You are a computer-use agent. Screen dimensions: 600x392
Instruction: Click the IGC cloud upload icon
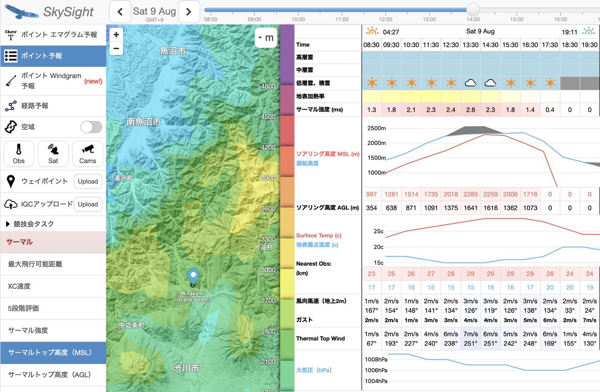point(11,204)
